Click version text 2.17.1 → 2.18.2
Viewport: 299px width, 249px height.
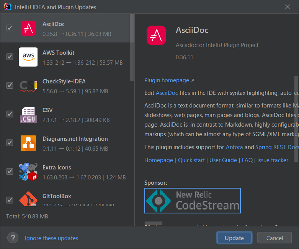coord(61,120)
